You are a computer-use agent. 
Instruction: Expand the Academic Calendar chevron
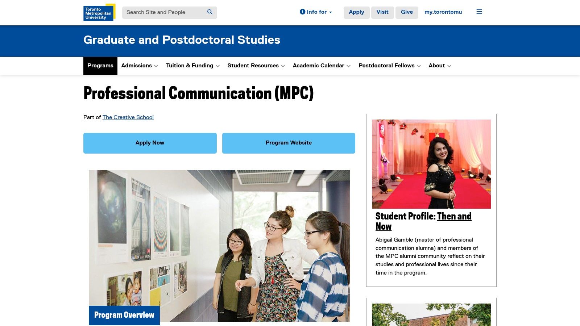point(348,66)
